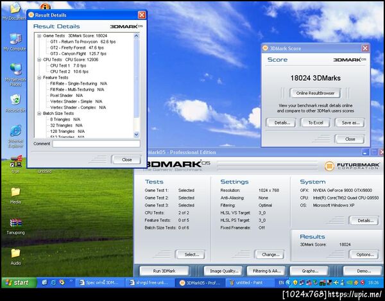The image size is (385, 301).
Task: Click the scroll-down arrow in Result Details list
Action: coord(137,134)
